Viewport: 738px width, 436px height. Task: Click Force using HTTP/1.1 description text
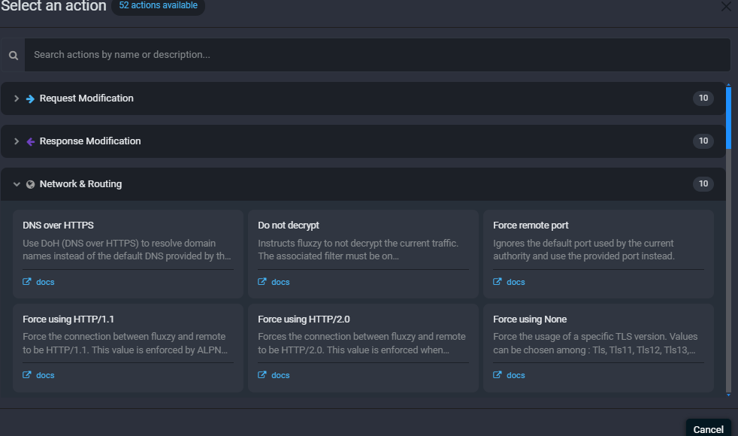126,344
